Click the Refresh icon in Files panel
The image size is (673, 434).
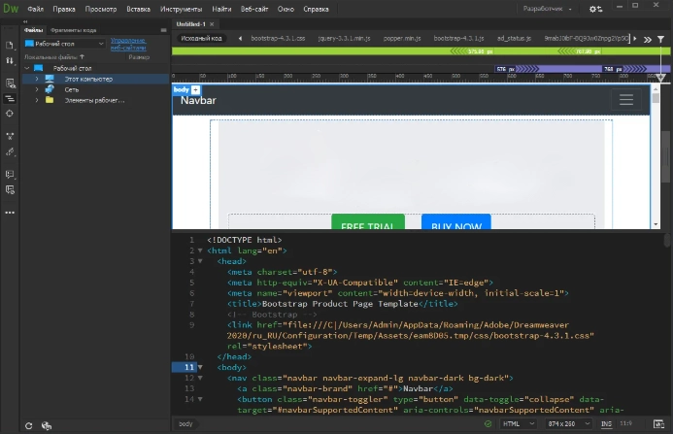tap(28, 426)
